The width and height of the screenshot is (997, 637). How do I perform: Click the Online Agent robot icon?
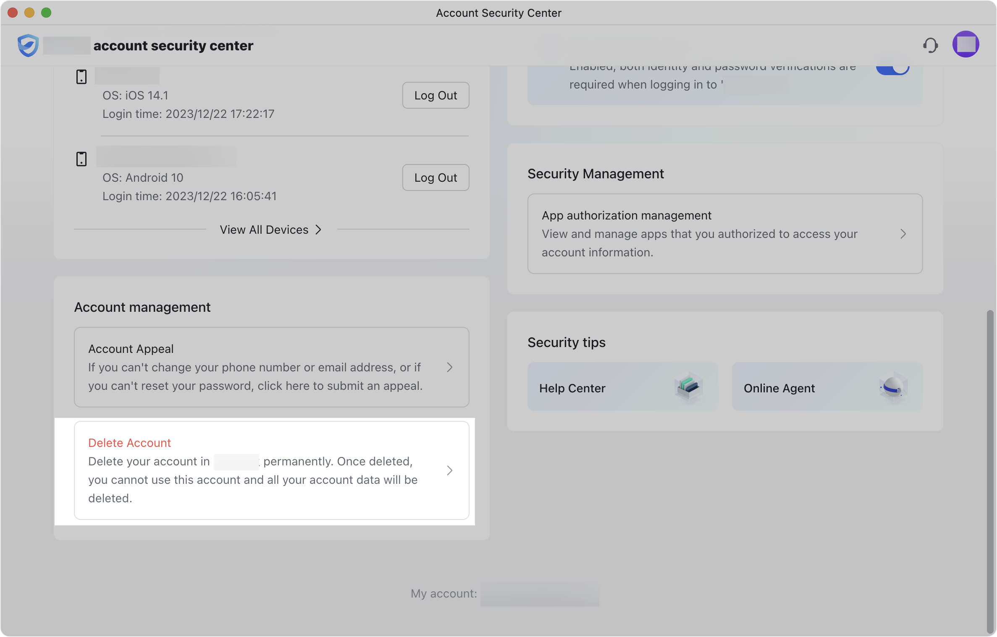(893, 387)
